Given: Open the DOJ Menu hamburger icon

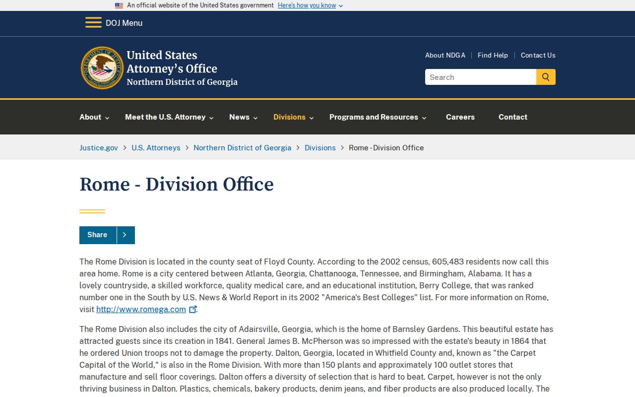Looking at the screenshot, I should tap(93, 22).
